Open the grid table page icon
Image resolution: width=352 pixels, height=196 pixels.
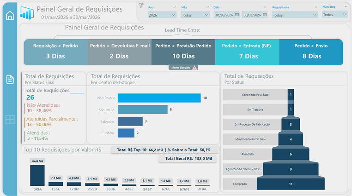pos(10,120)
